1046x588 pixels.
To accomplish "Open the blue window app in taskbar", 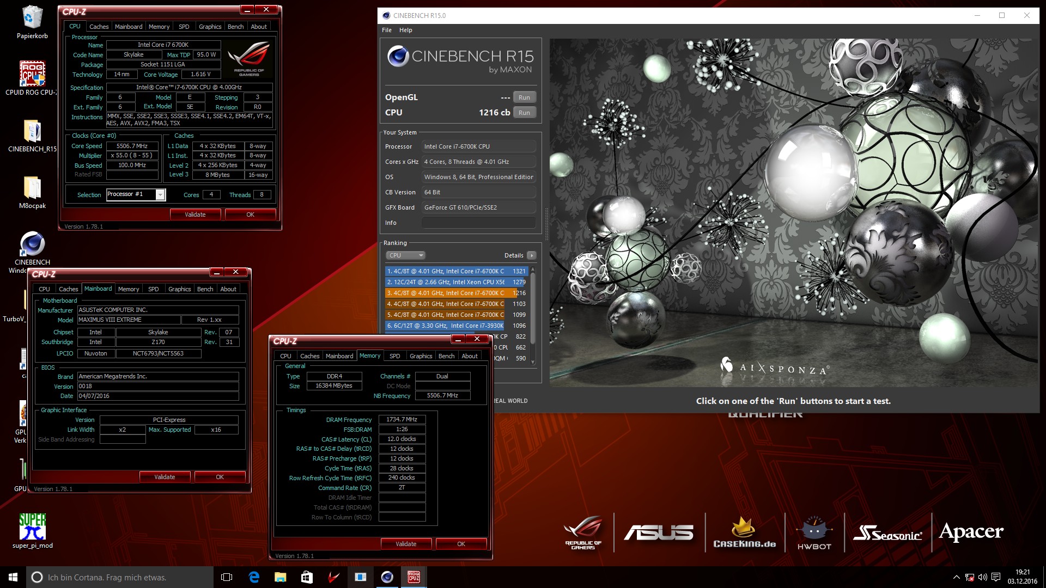I will point(360,577).
